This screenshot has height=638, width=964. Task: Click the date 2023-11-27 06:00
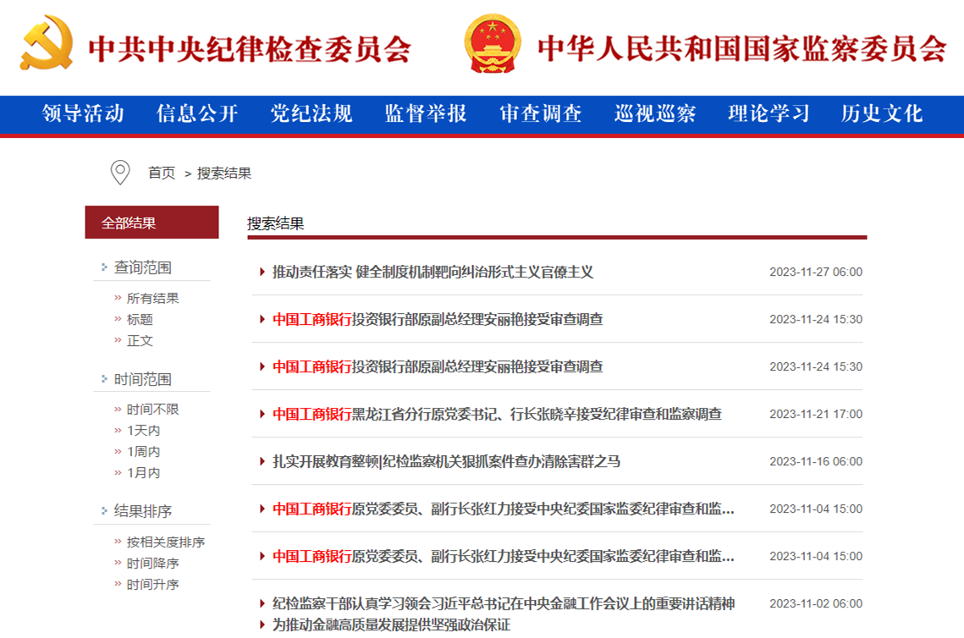(x=816, y=272)
